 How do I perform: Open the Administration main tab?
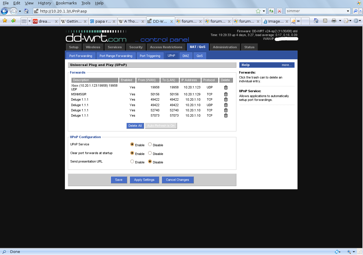pos(225,47)
